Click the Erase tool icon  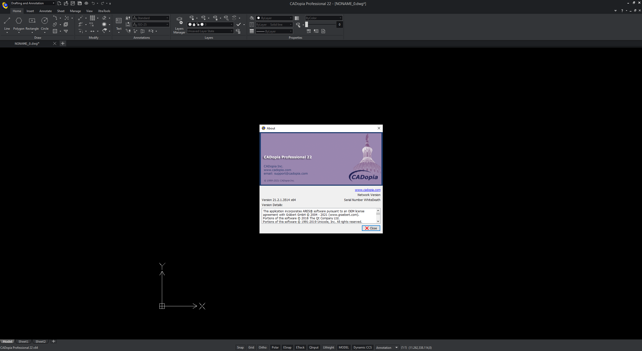pos(104,18)
